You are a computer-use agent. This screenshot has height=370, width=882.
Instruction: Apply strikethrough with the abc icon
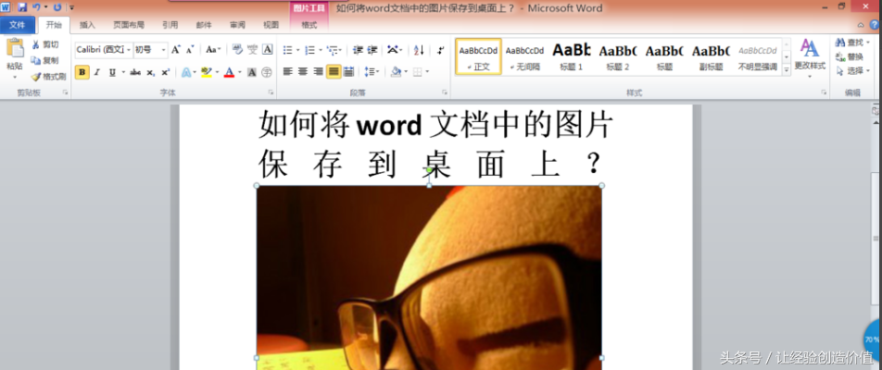[135, 72]
